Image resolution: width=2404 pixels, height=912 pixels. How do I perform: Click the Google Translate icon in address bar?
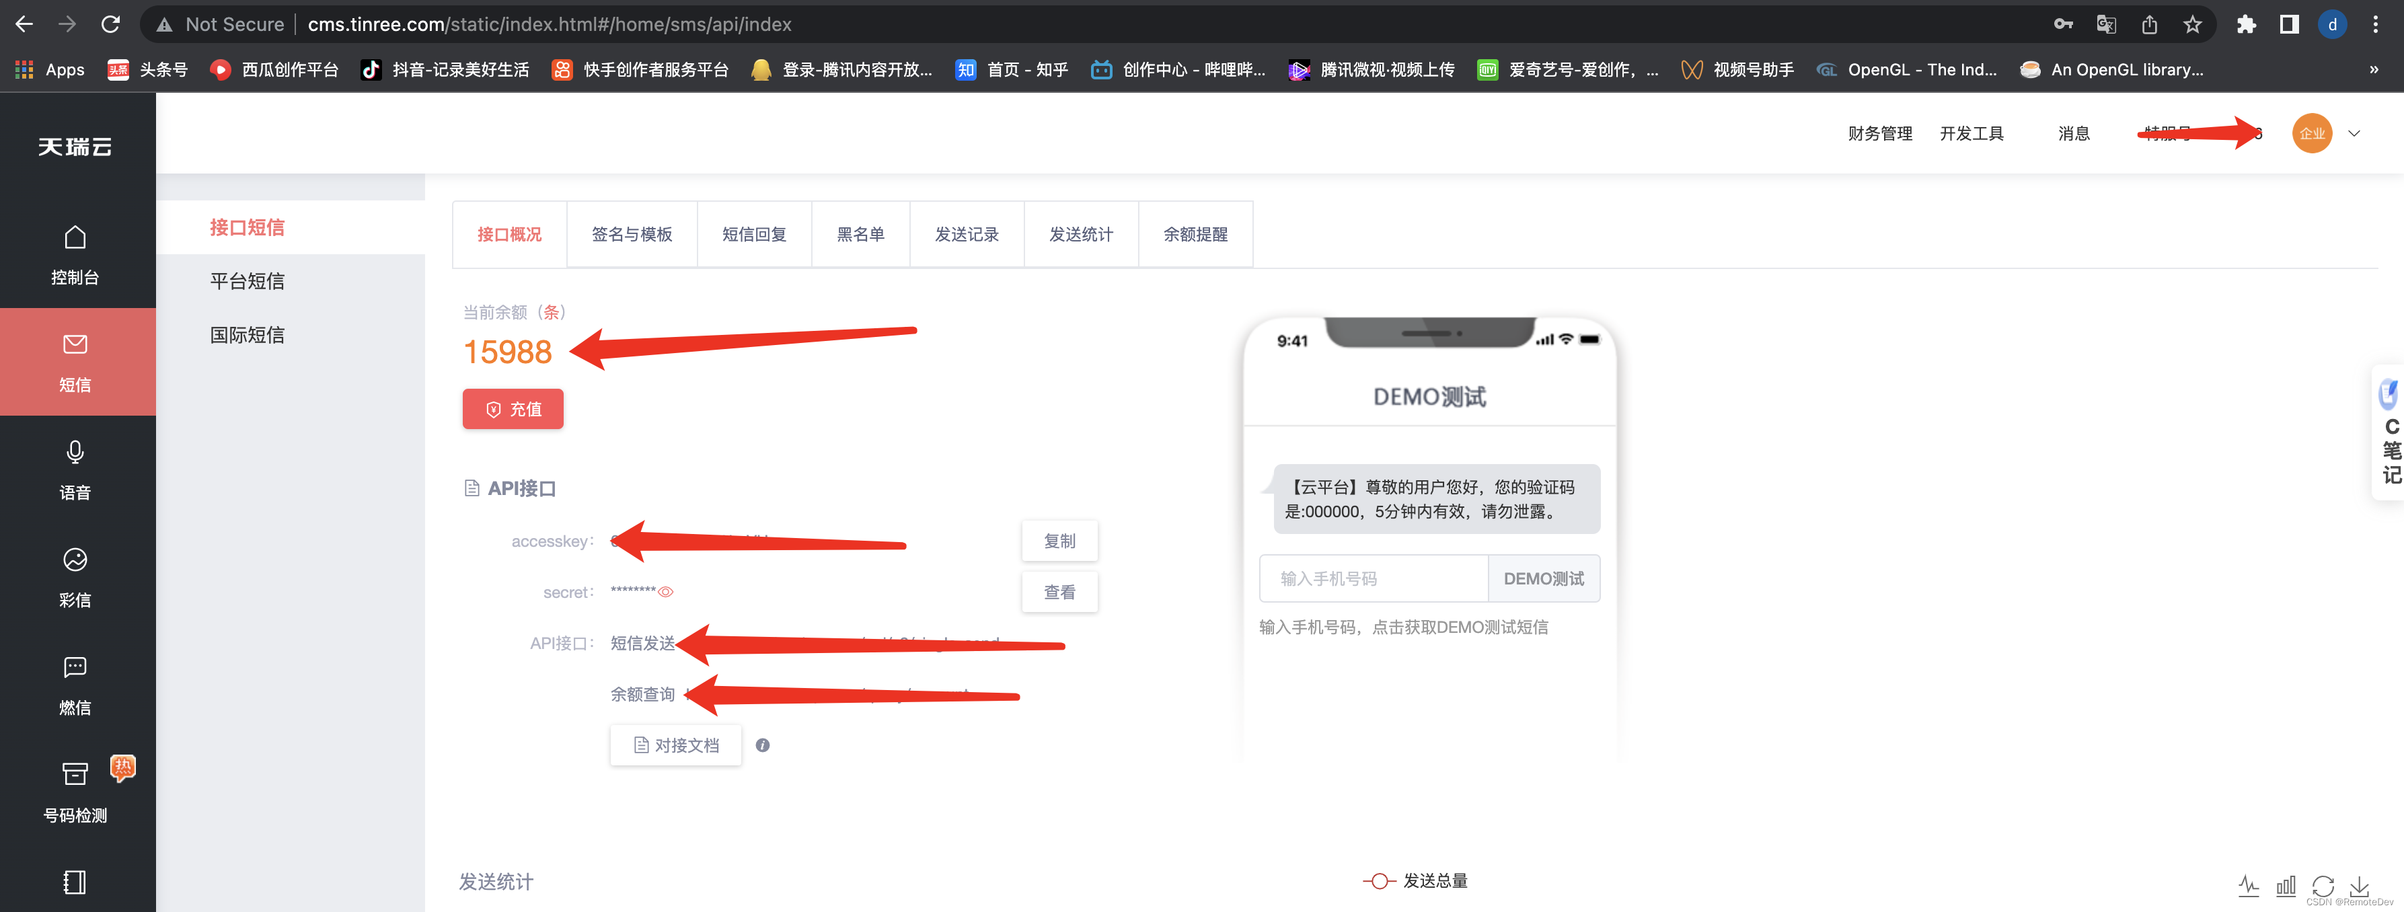pyautogui.click(x=2106, y=24)
